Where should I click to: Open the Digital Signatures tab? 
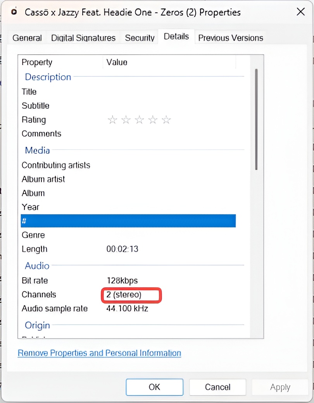83,38
